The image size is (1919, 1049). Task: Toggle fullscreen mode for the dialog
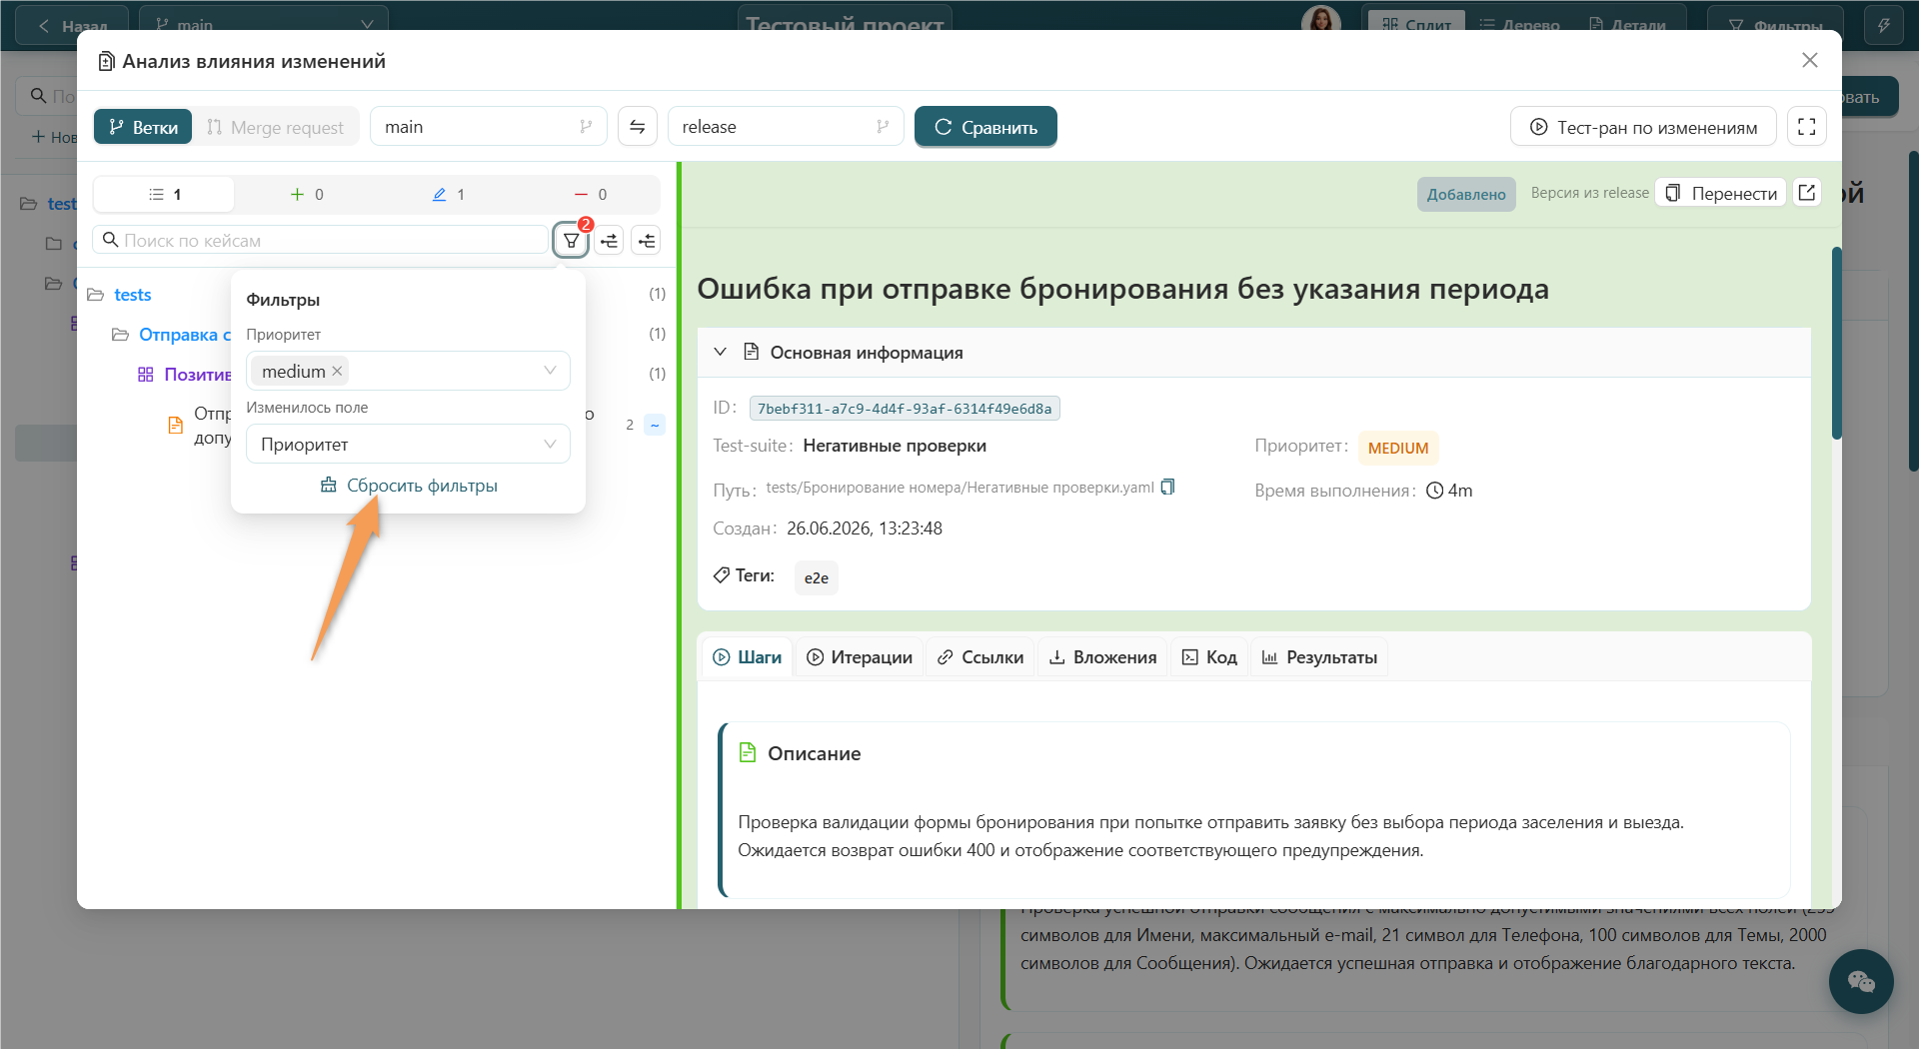pyautogui.click(x=1807, y=127)
